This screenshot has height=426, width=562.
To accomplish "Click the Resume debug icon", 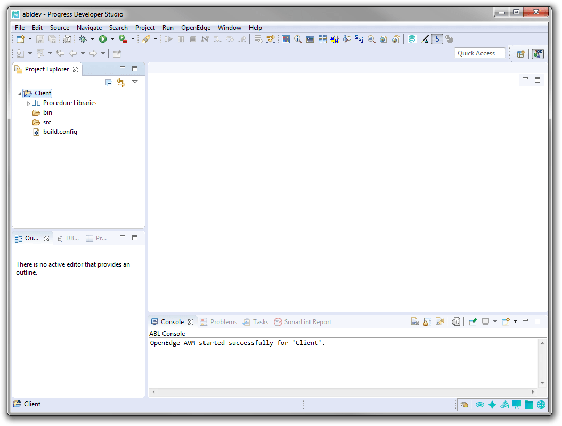I will (168, 39).
